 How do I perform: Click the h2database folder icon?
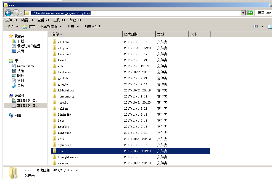[x=54, y=90]
